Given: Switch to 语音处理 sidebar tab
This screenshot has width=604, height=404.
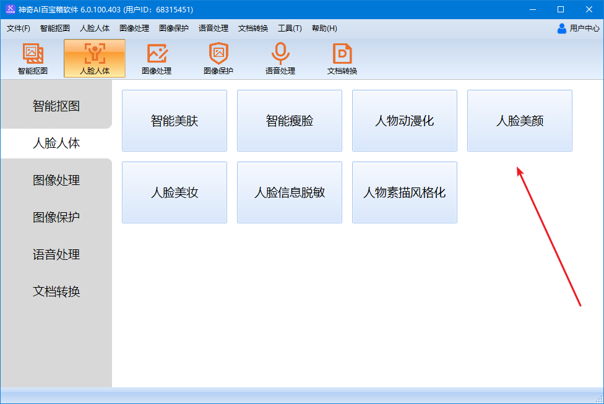Looking at the screenshot, I should click(x=56, y=254).
